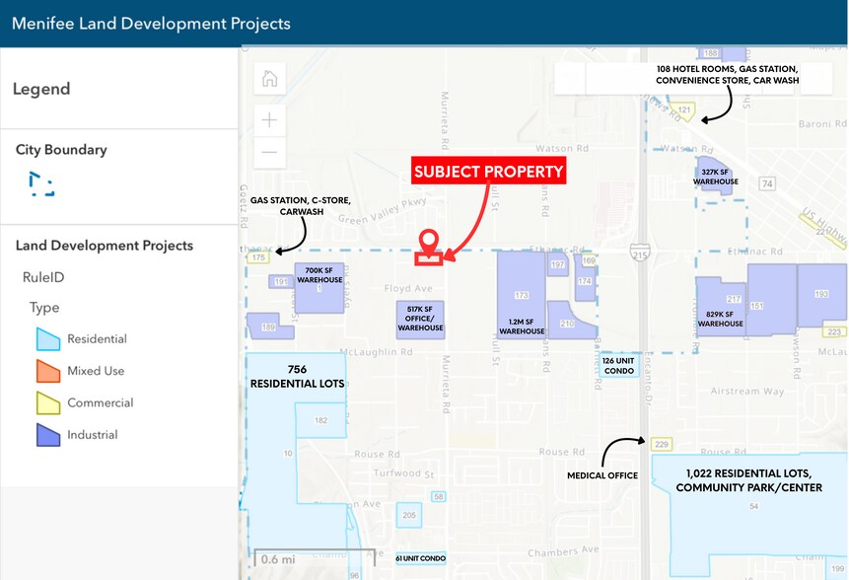Viewport: 849px width, 580px height.
Task: Select the 126 Unit Condo parcel
Action: click(x=619, y=366)
